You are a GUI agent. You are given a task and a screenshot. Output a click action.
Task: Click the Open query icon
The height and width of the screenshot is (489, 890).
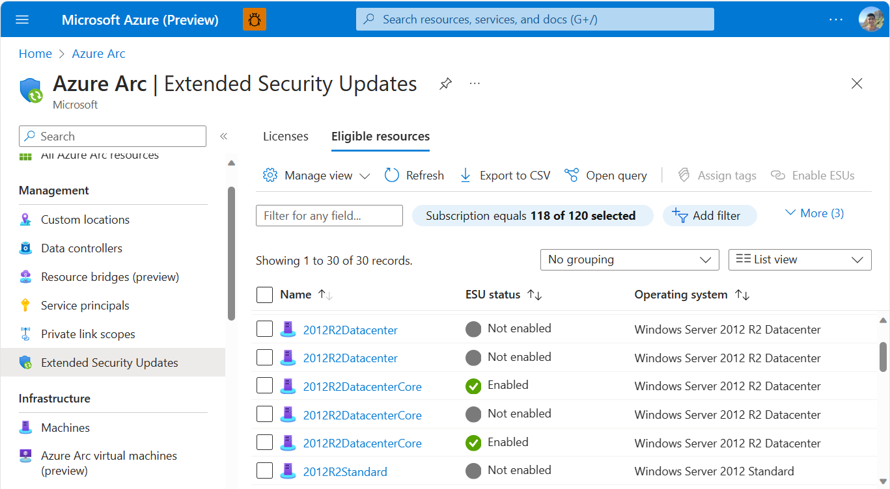(572, 176)
